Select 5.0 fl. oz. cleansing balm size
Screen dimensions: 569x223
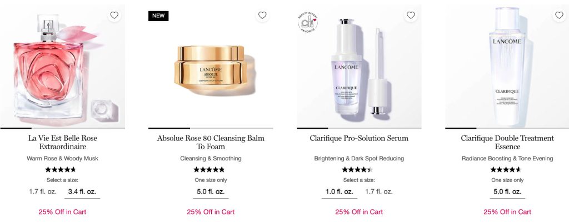[x=211, y=192]
